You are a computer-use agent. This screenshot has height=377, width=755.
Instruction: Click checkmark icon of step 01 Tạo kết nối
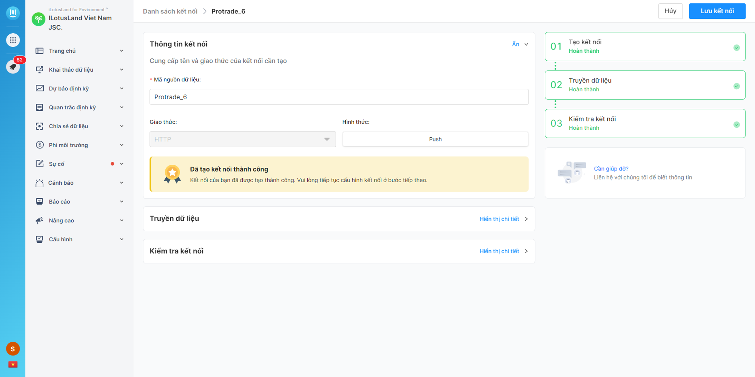pos(737,48)
